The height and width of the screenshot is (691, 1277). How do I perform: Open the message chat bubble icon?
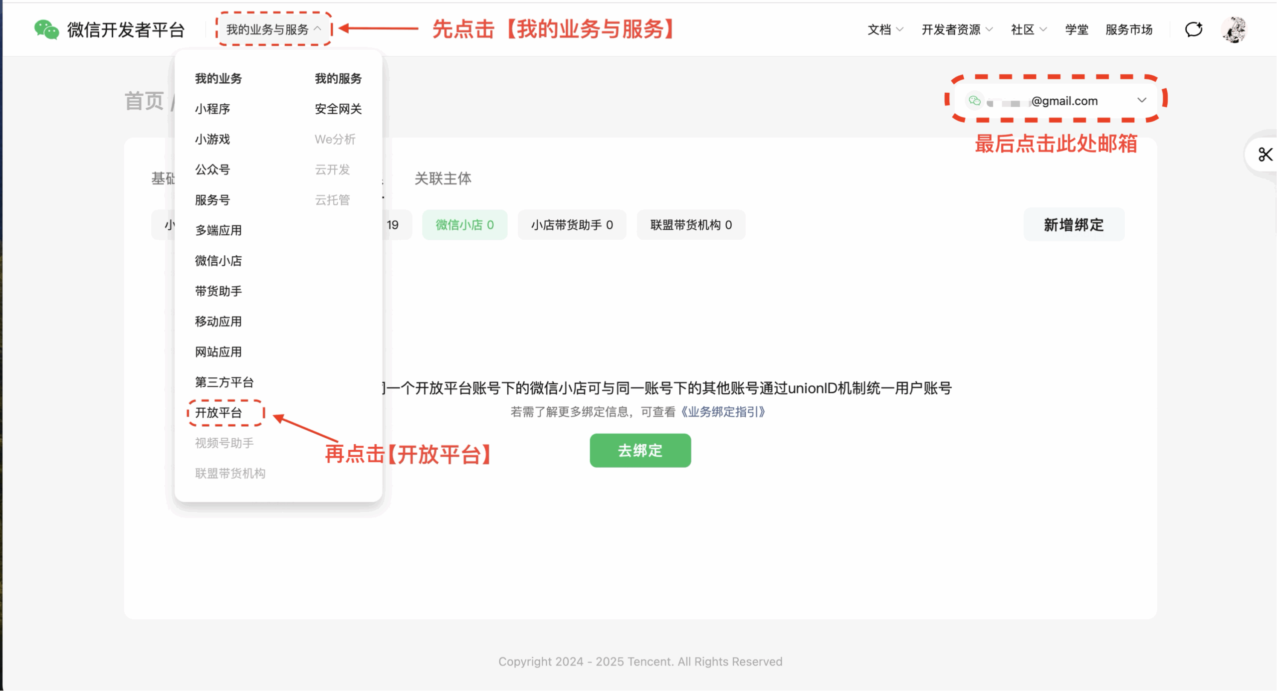(x=1194, y=30)
